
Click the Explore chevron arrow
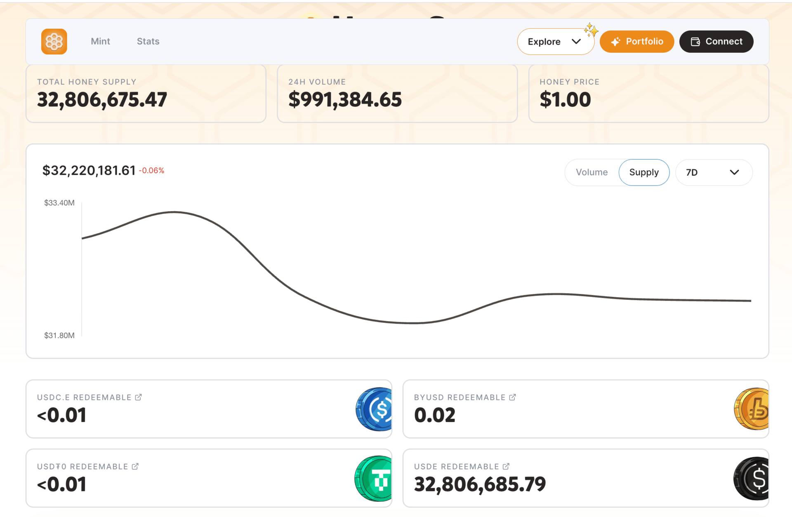(576, 42)
